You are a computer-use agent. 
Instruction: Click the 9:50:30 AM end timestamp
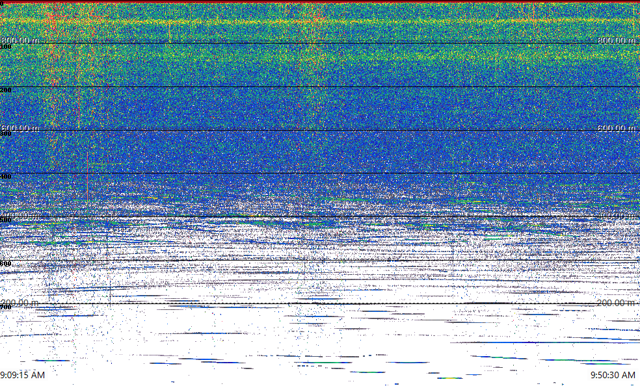click(x=613, y=375)
